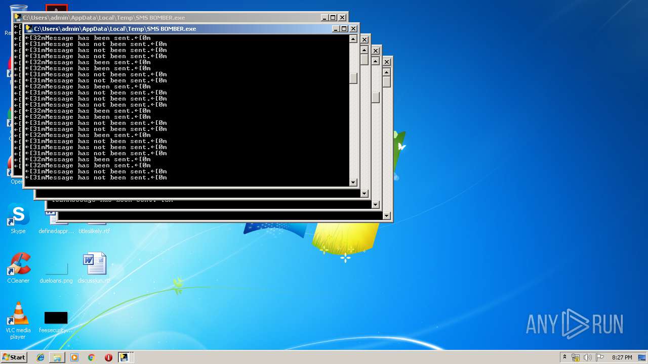The height and width of the screenshot is (364, 648).
Task: Click the Start button
Action: point(14,357)
